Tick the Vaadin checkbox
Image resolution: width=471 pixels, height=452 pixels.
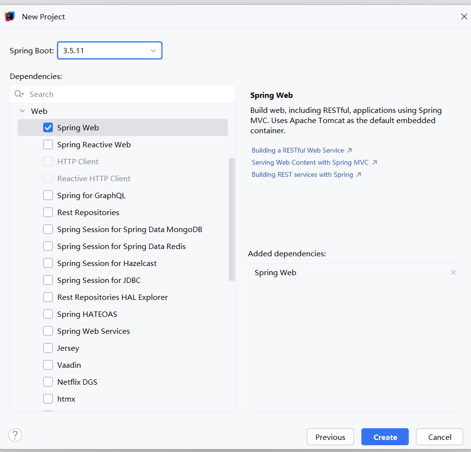click(x=48, y=365)
